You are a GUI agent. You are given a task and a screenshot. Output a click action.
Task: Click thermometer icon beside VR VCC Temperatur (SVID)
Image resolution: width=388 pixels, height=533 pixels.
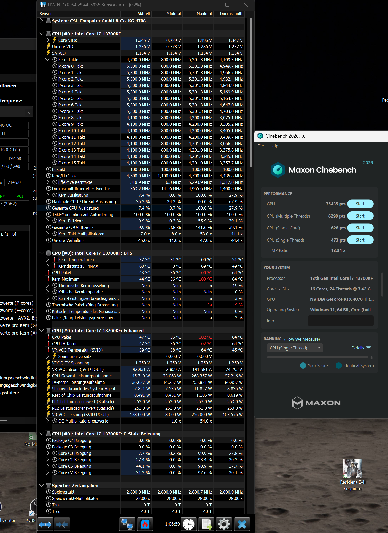48,350
